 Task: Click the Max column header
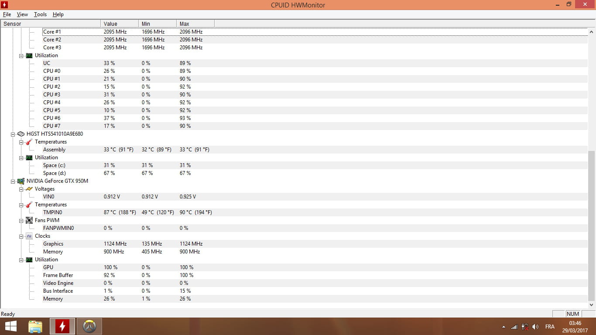(x=195, y=24)
